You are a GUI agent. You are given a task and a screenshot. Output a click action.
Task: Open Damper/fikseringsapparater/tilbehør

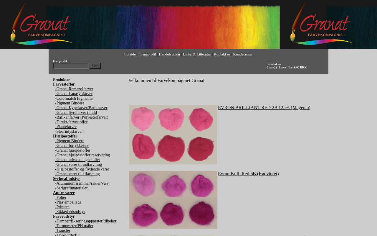pos(86,221)
